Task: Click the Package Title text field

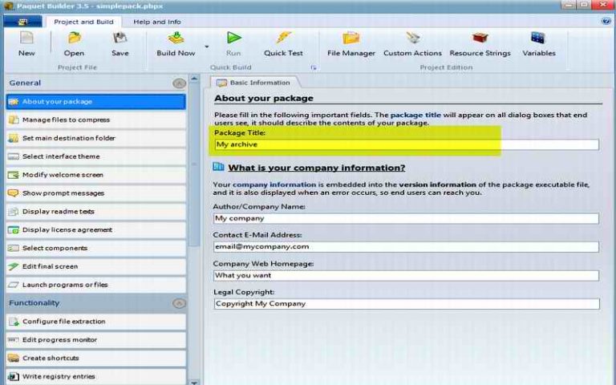Action: [406, 145]
